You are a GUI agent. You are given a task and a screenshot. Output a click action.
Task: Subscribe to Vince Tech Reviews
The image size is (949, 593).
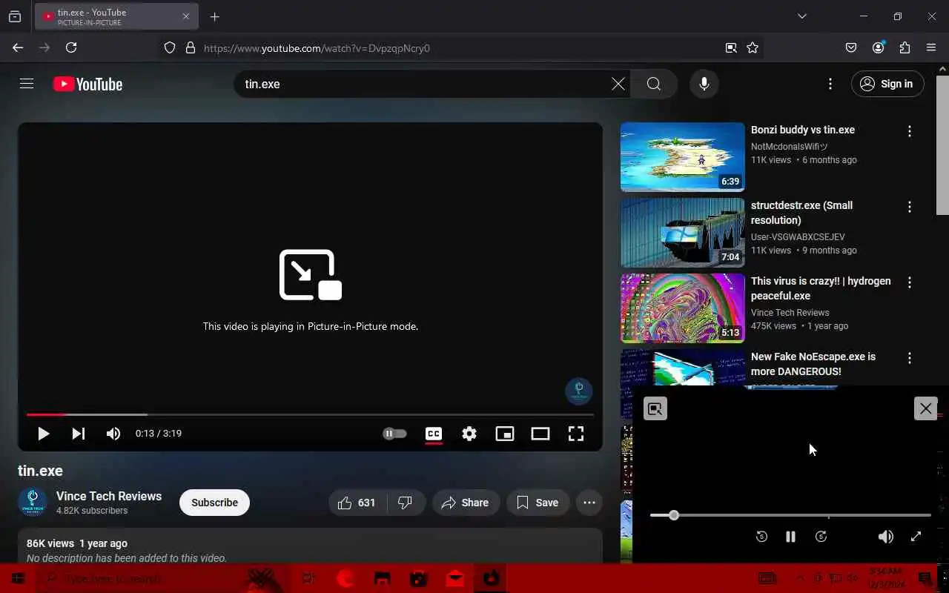pos(214,503)
